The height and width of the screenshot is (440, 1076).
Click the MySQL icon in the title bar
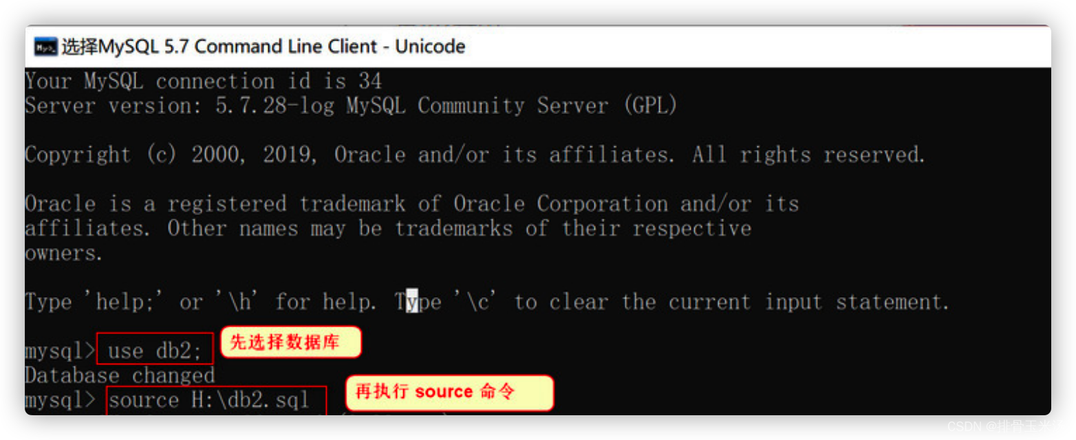tap(45, 47)
